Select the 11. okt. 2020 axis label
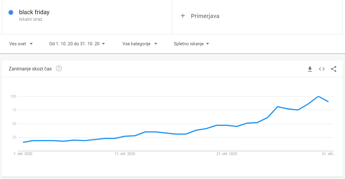 tap(125, 154)
